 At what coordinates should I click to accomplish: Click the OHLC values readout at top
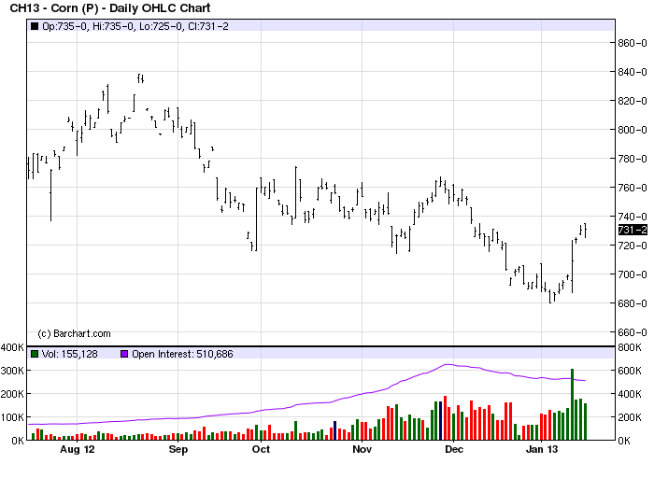point(135,26)
